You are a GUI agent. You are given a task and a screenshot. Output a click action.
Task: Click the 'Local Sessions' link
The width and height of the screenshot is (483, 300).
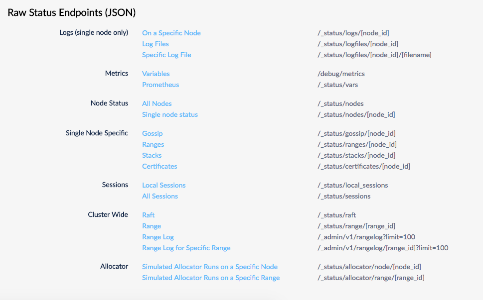[x=163, y=185]
